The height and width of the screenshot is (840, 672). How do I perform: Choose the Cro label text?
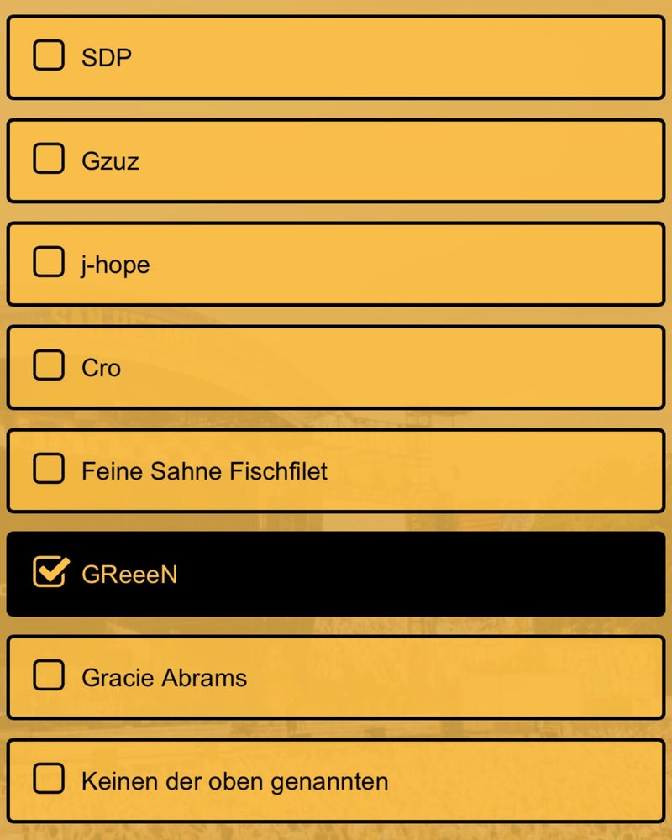(x=101, y=368)
